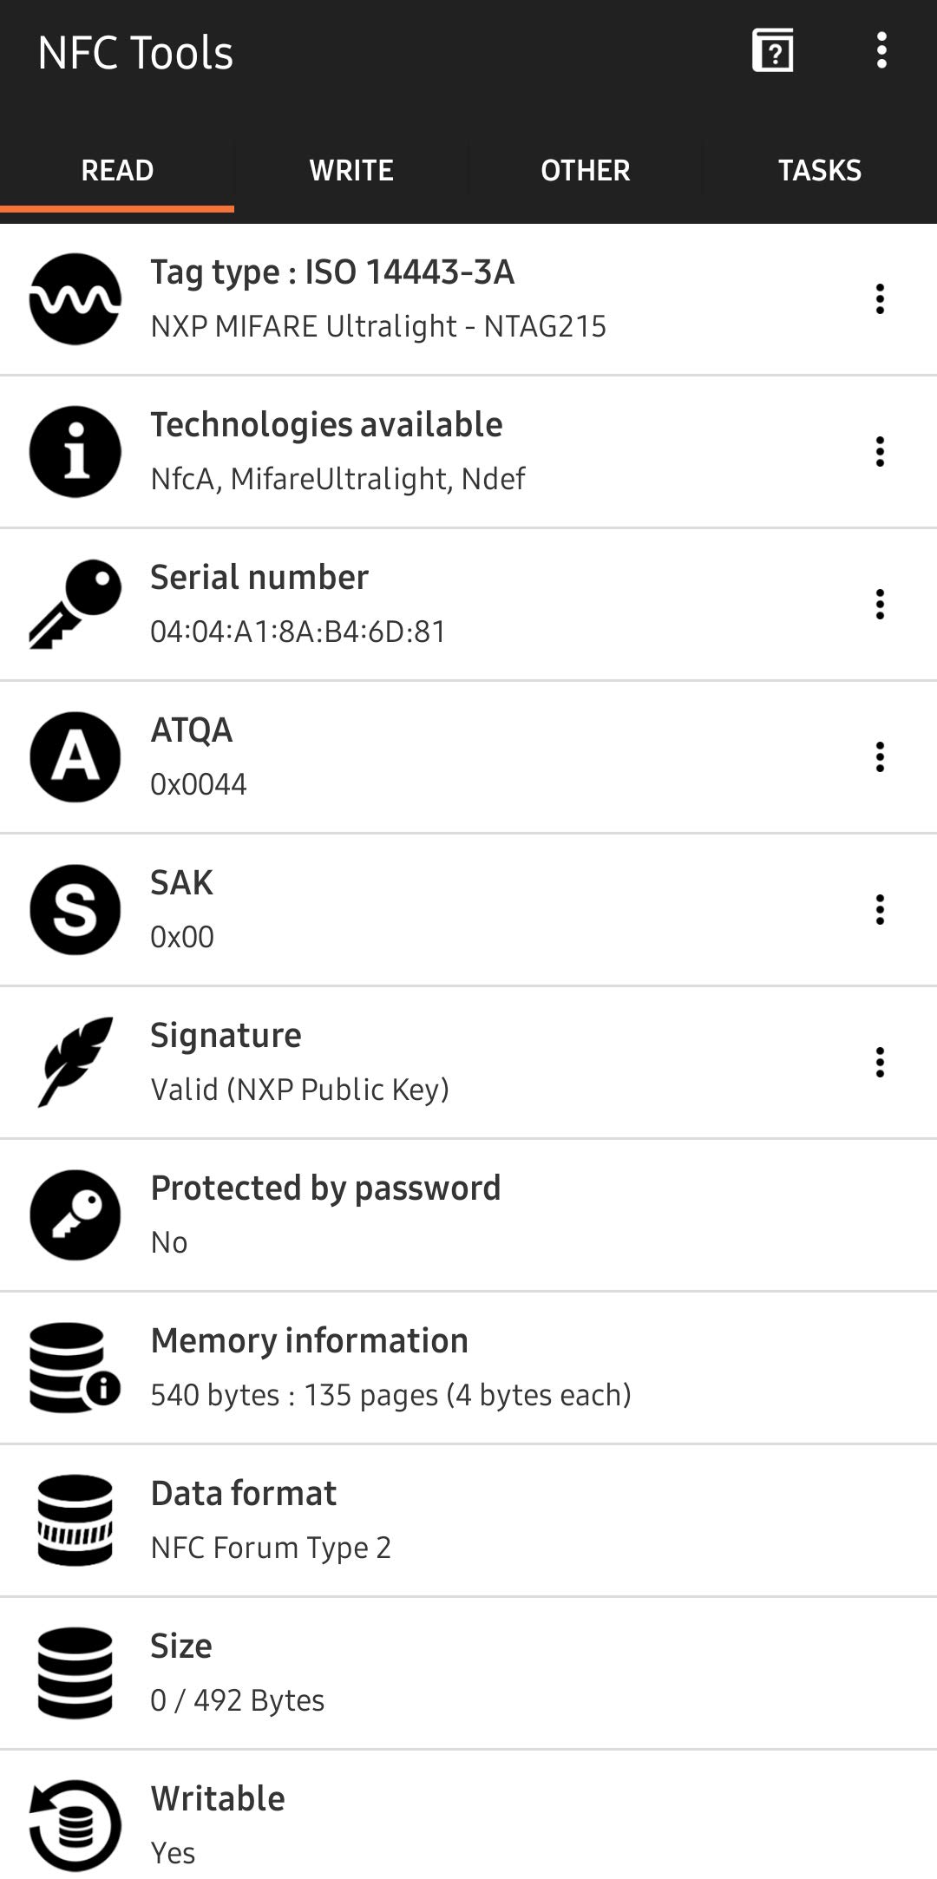Open the top-right overflow menu
This screenshot has width=937, height=1879.
click(881, 51)
